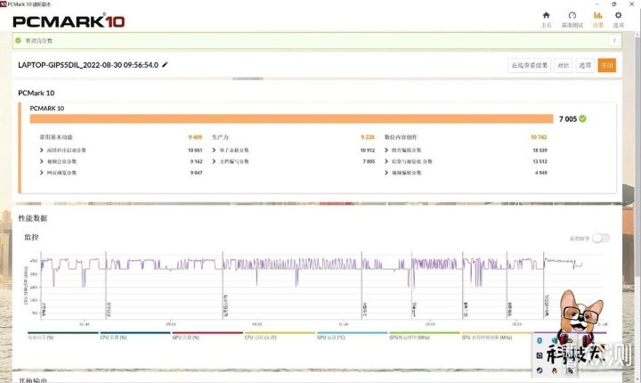Click the QQ penguin icon in the tray popup
Viewport: 641px width, 383px height.
(555, 371)
